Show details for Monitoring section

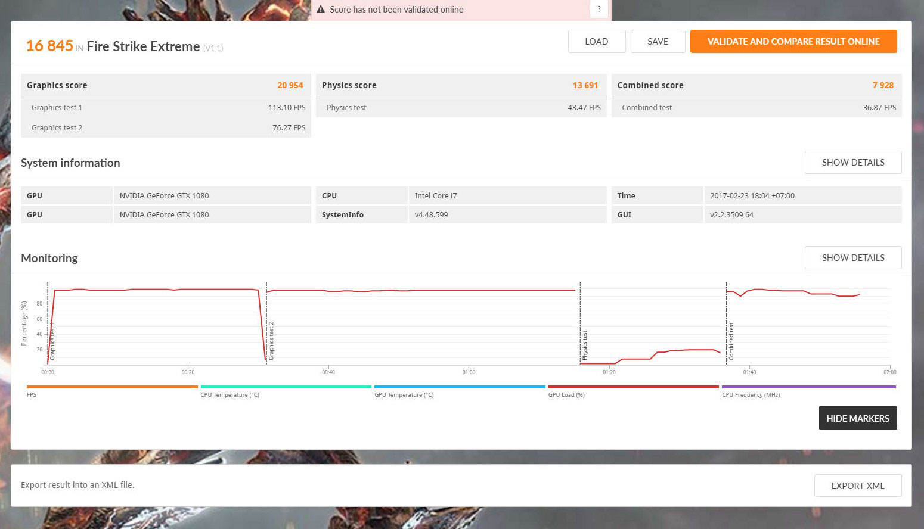click(852, 258)
